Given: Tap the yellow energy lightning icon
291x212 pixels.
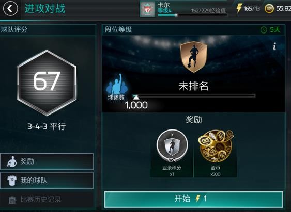Looking at the screenshot, I should 239,8.
